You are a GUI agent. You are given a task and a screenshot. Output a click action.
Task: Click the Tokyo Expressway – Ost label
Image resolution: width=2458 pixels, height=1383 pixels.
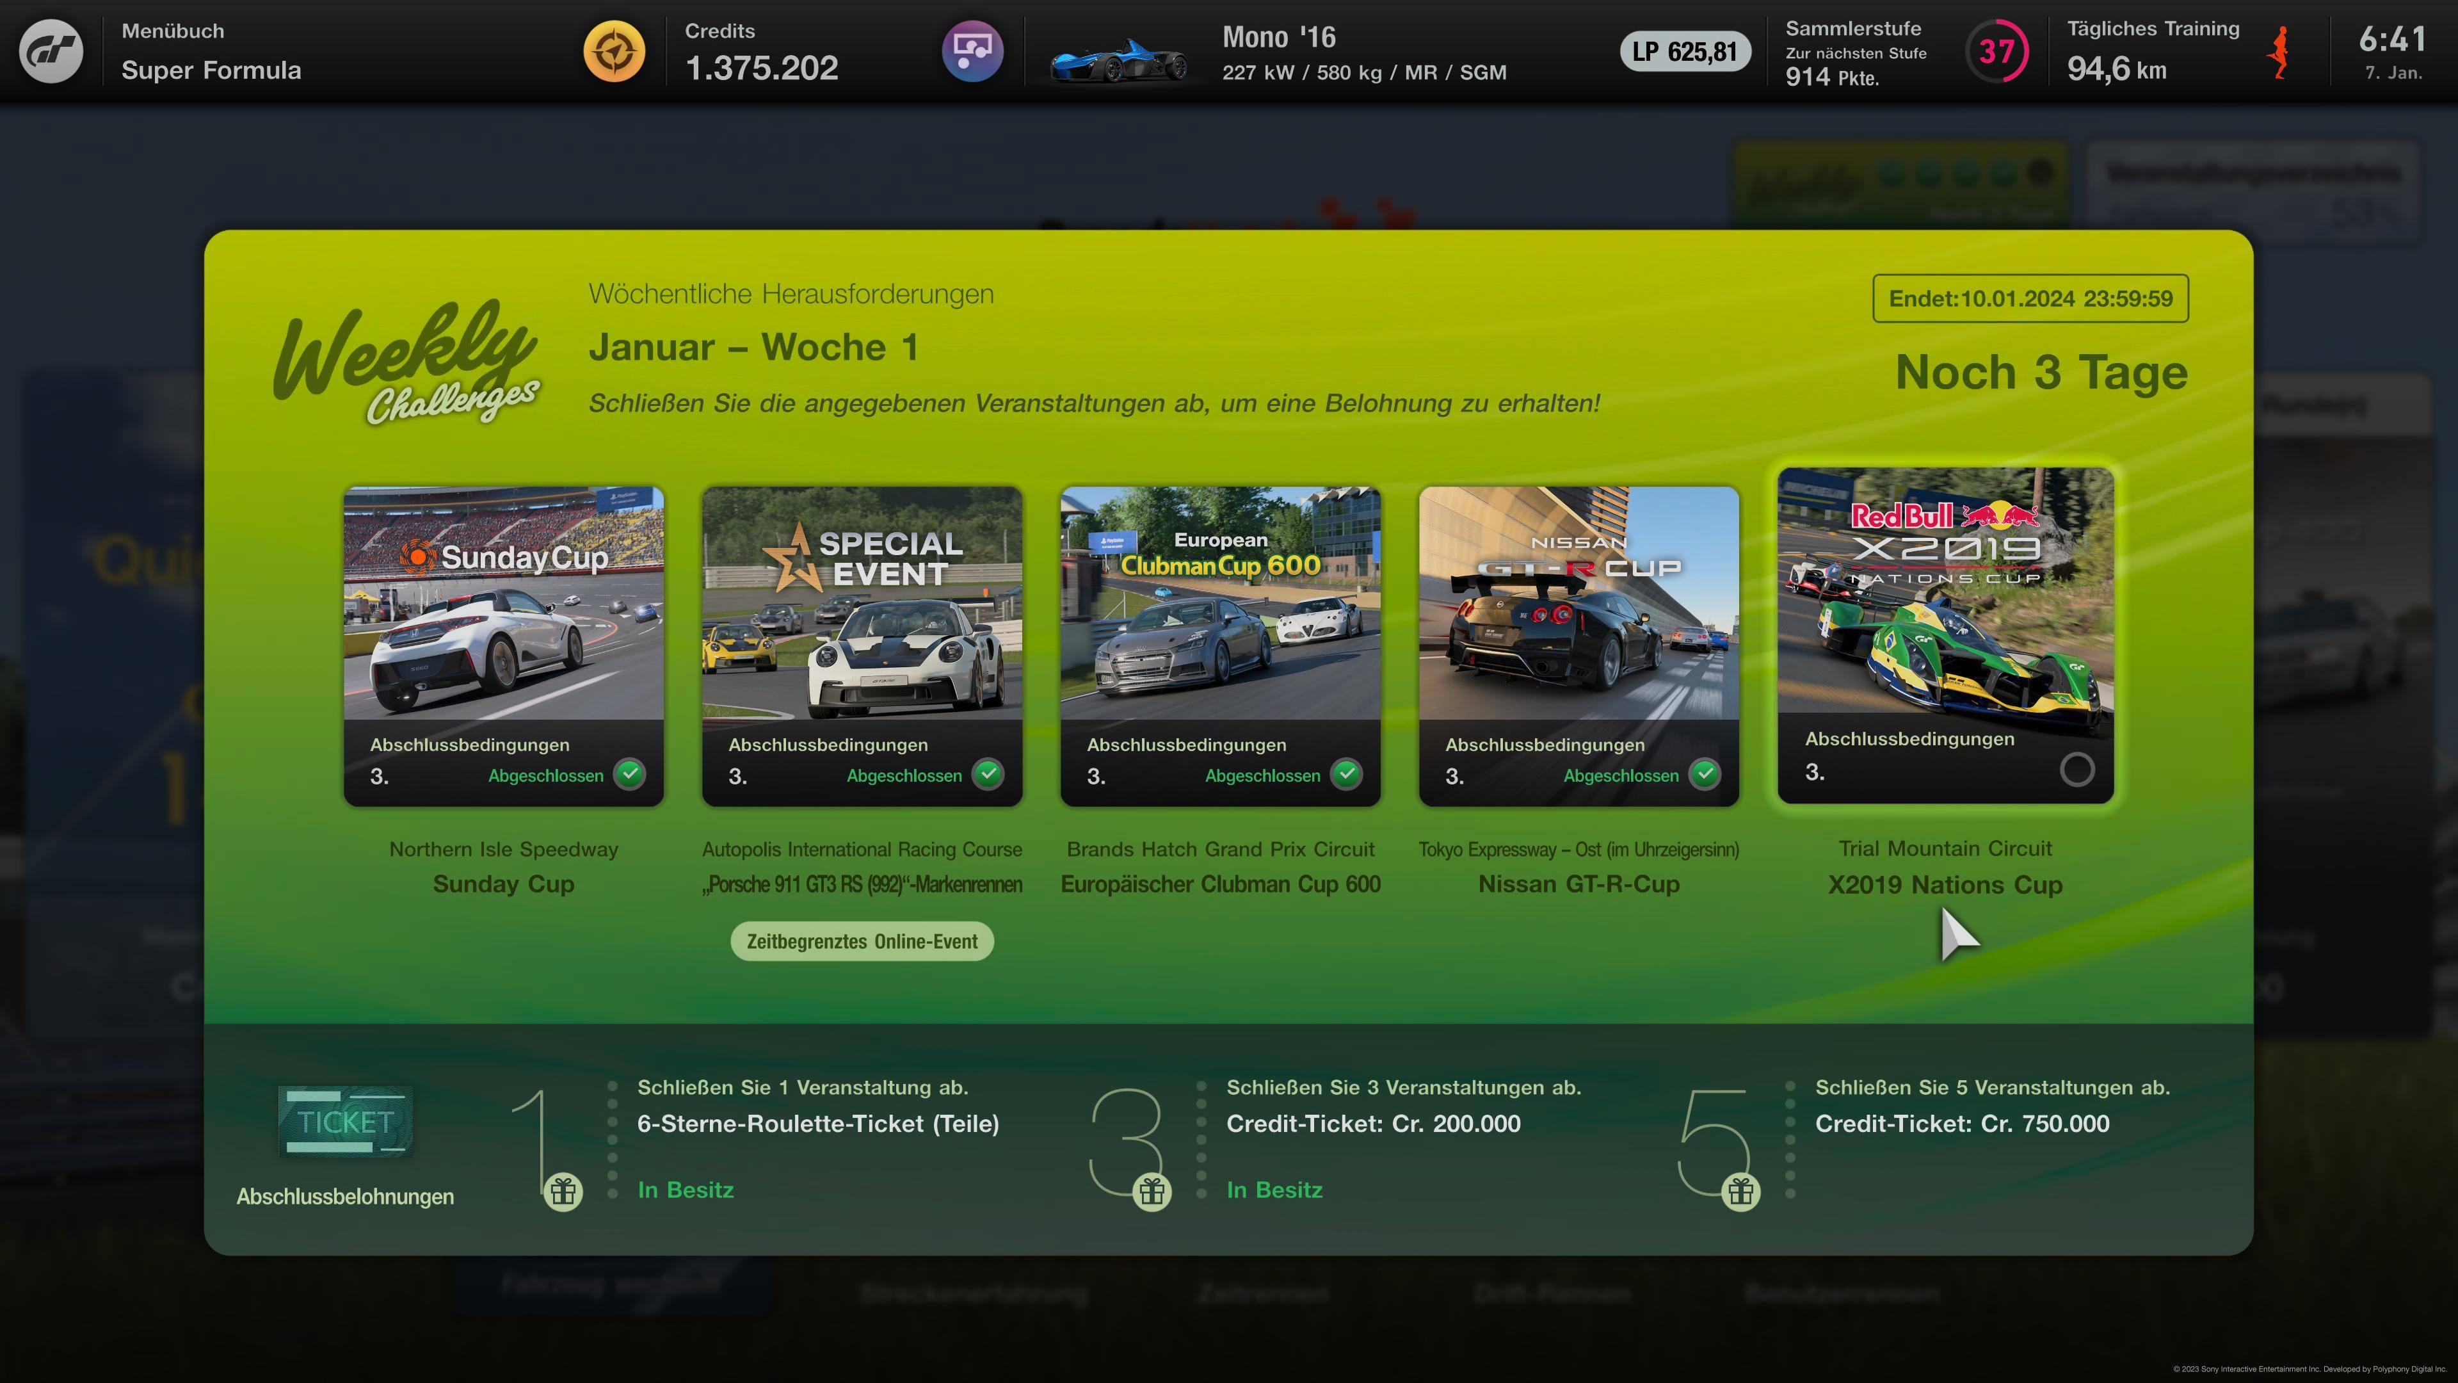tap(1578, 850)
